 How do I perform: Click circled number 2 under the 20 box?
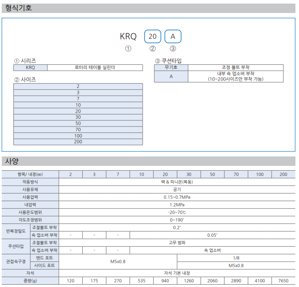click(152, 49)
